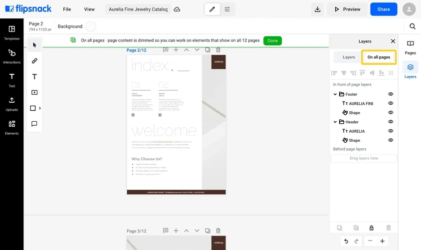Expand the shape tool options arrow
Viewport: 421px width, 250px height.
point(40,108)
